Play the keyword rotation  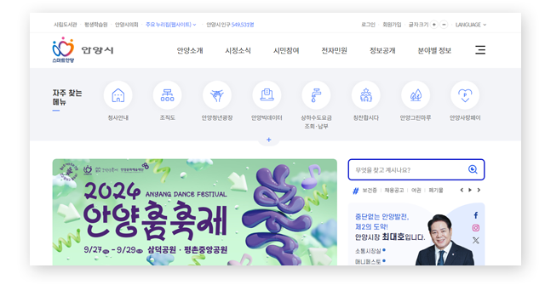click(470, 190)
